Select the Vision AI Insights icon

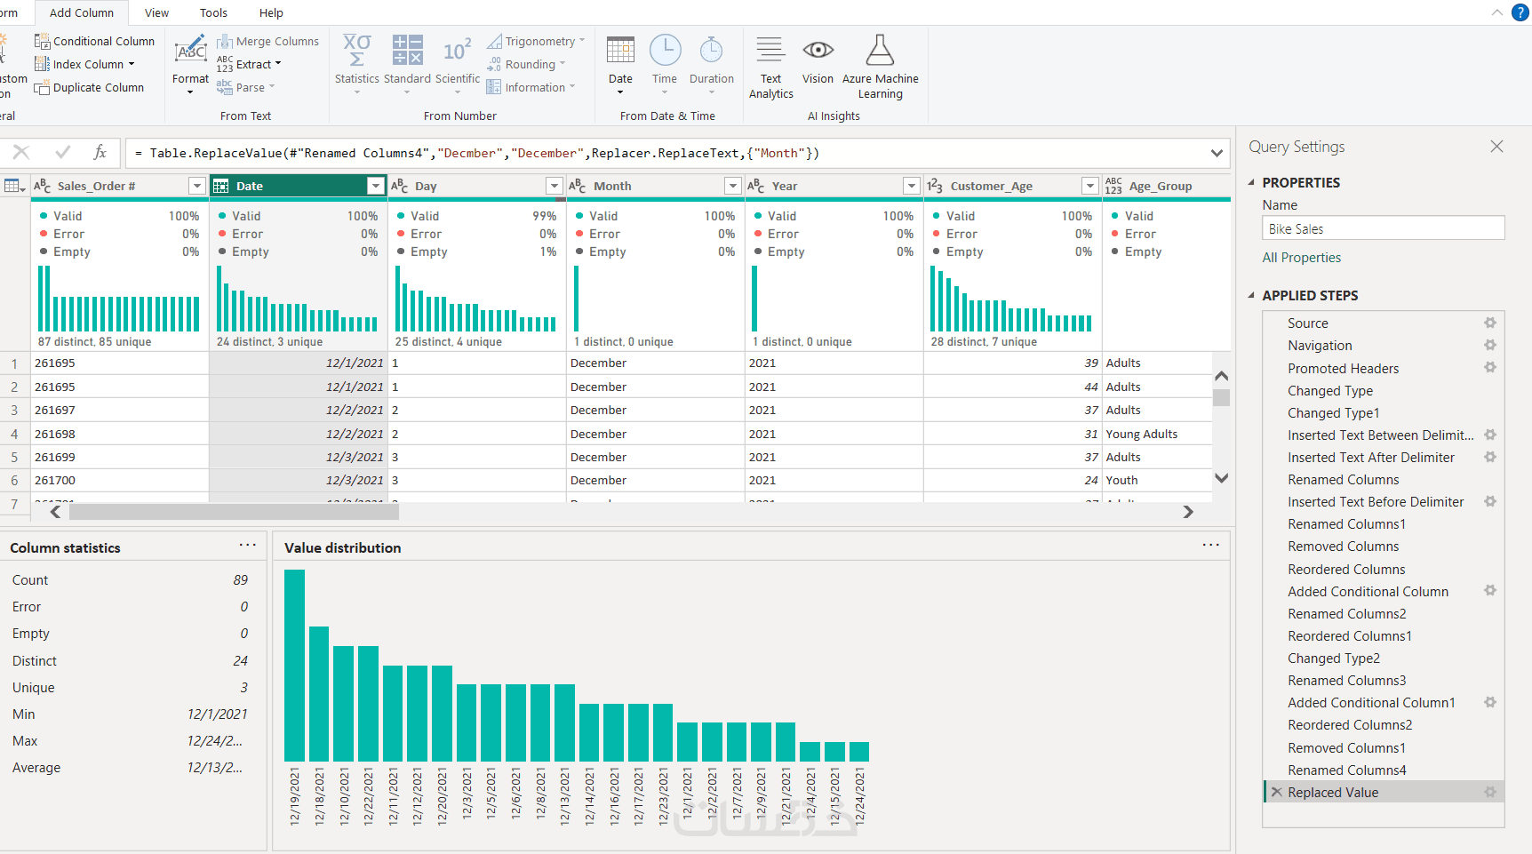818,52
